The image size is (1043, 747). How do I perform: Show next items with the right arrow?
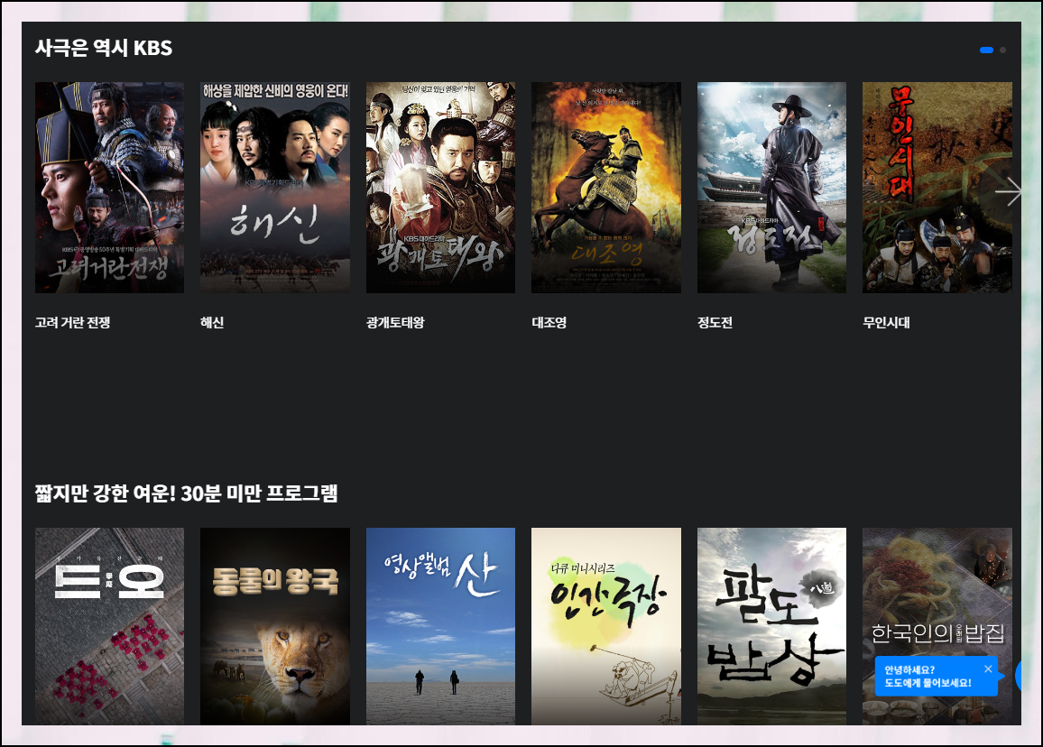[1009, 191]
